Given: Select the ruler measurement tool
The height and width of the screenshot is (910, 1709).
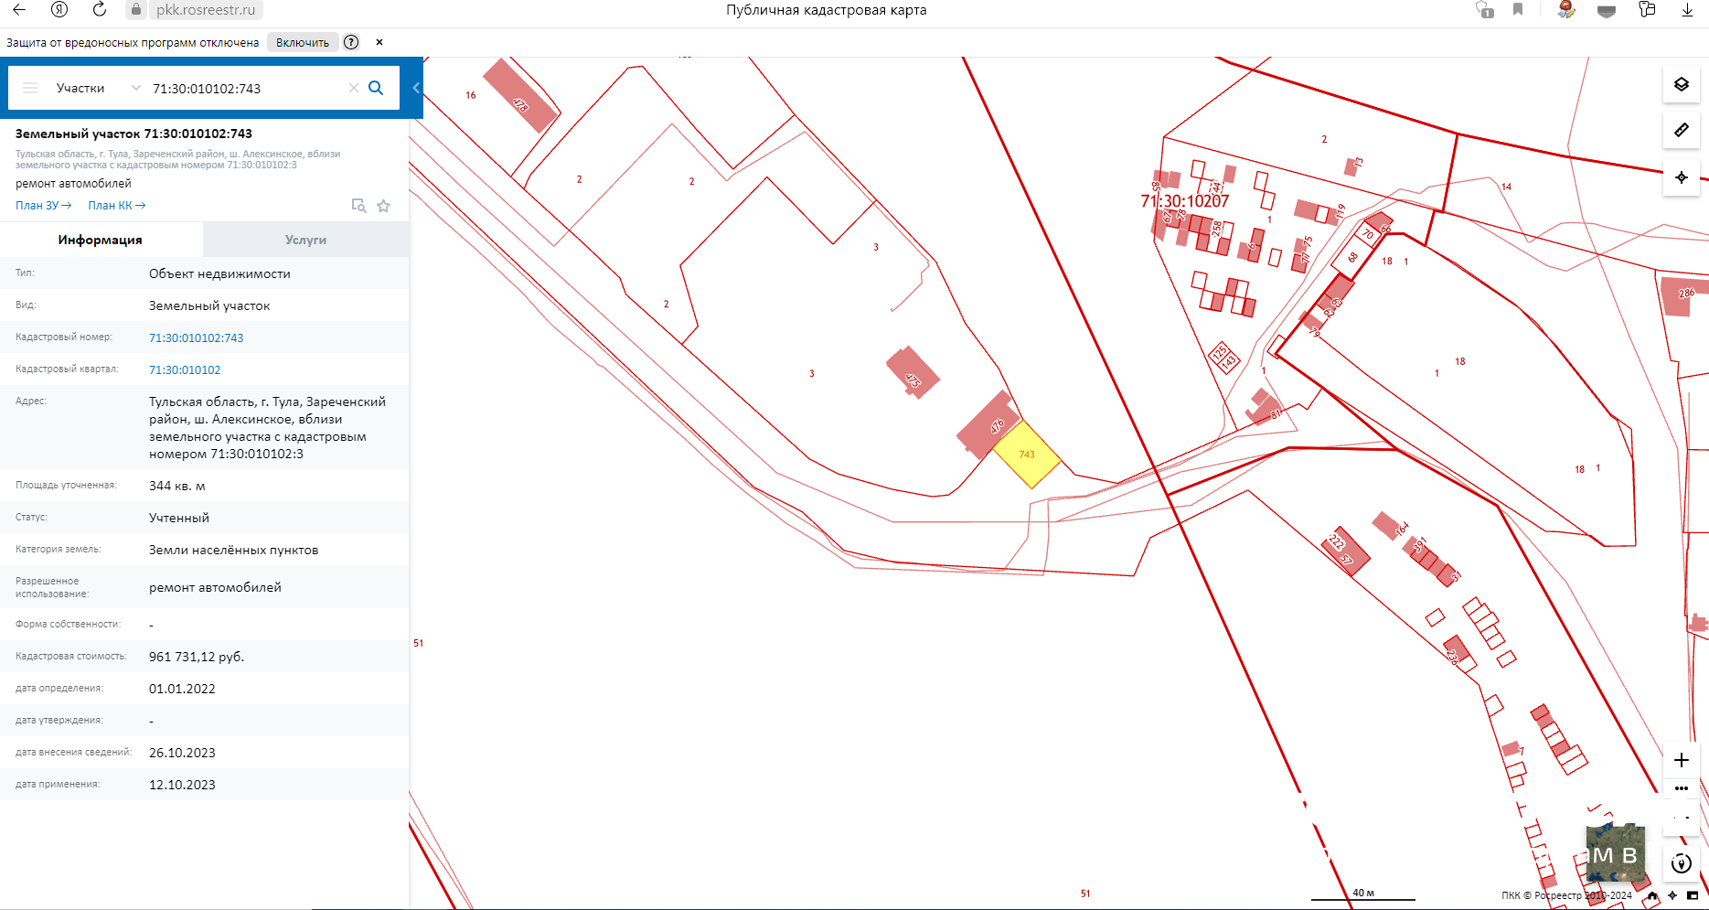Looking at the screenshot, I should [1681, 131].
